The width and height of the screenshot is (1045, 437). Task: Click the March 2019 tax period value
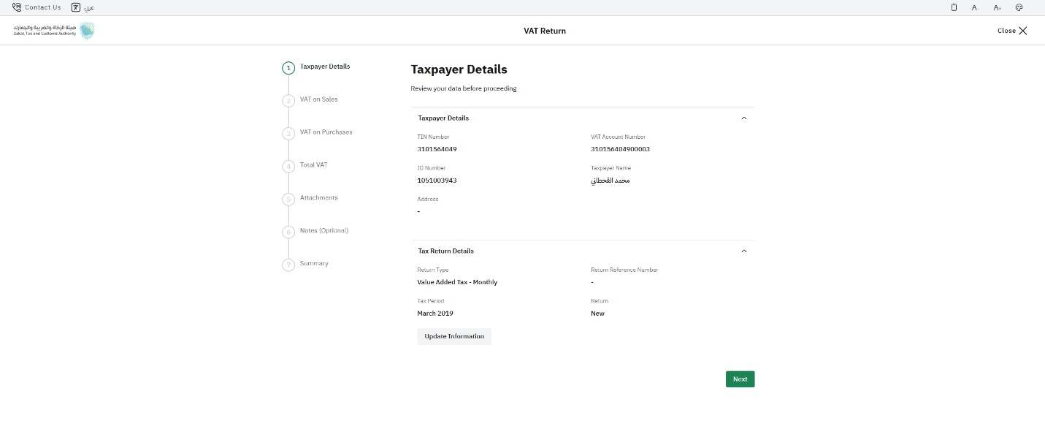tap(435, 313)
